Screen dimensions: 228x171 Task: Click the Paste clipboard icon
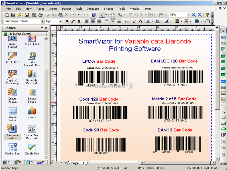60,15
